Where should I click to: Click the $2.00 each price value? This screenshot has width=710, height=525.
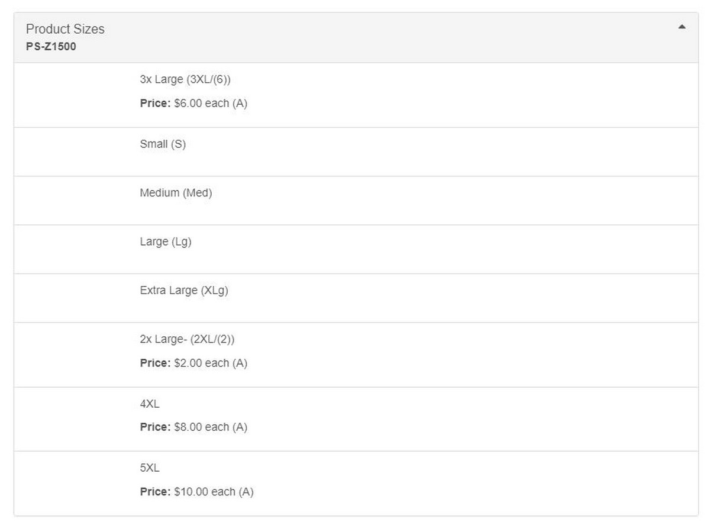[201, 363]
